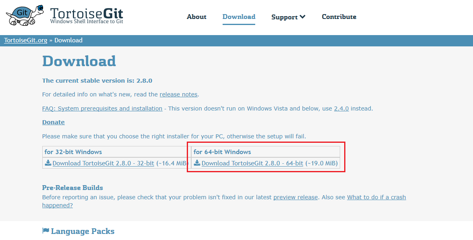Select the Download nav item

(x=239, y=17)
